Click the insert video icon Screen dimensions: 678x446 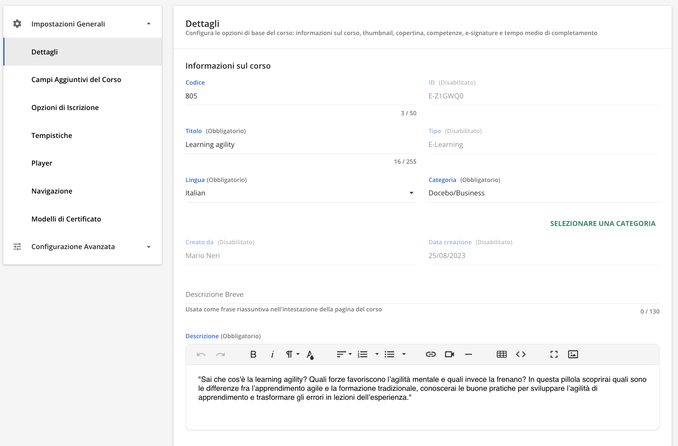point(450,354)
